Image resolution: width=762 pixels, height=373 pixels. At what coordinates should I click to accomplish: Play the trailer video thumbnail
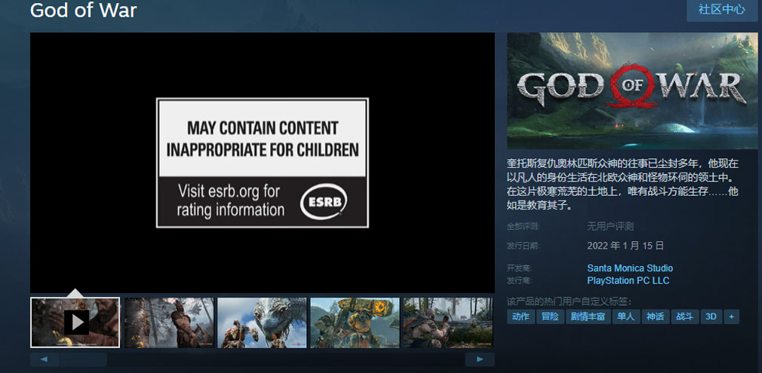pyautogui.click(x=75, y=323)
